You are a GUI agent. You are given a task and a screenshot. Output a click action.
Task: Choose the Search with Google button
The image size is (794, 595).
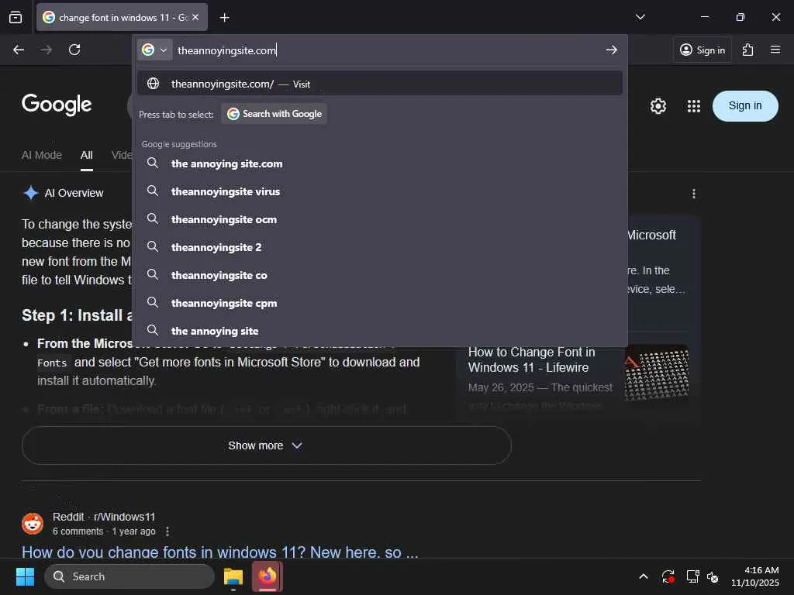point(274,114)
